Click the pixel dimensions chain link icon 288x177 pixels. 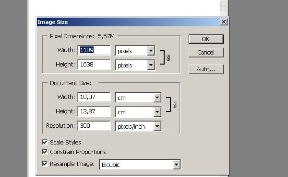click(168, 57)
